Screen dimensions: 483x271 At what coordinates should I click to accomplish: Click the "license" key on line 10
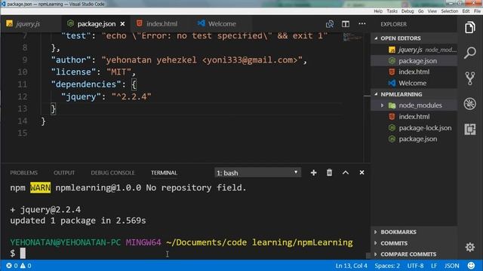pyautogui.click(x=73, y=72)
